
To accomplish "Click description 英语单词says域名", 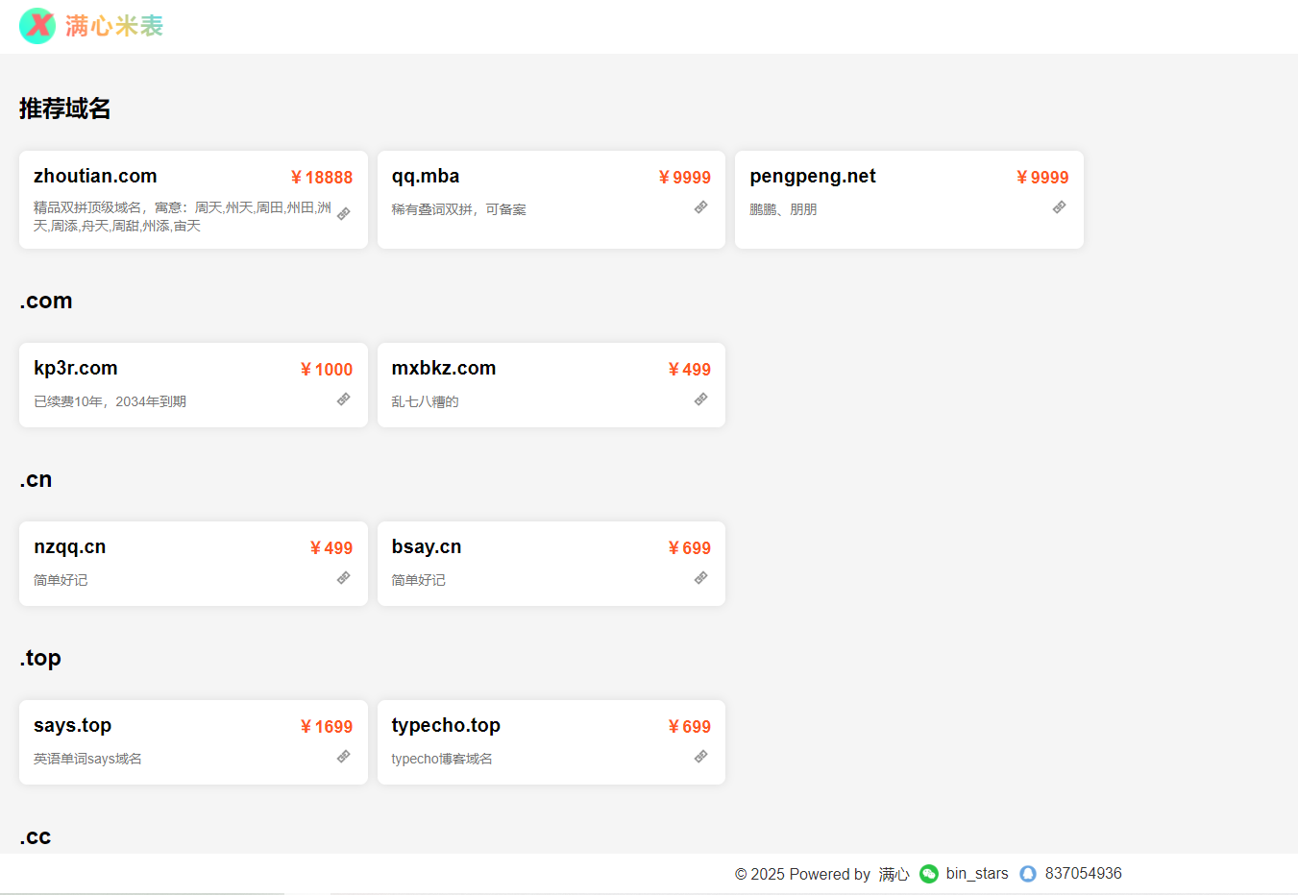I will [87, 759].
